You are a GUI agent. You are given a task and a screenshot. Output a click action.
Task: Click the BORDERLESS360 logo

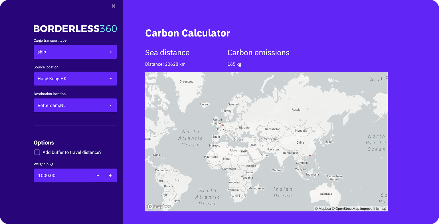click(75, 28)
